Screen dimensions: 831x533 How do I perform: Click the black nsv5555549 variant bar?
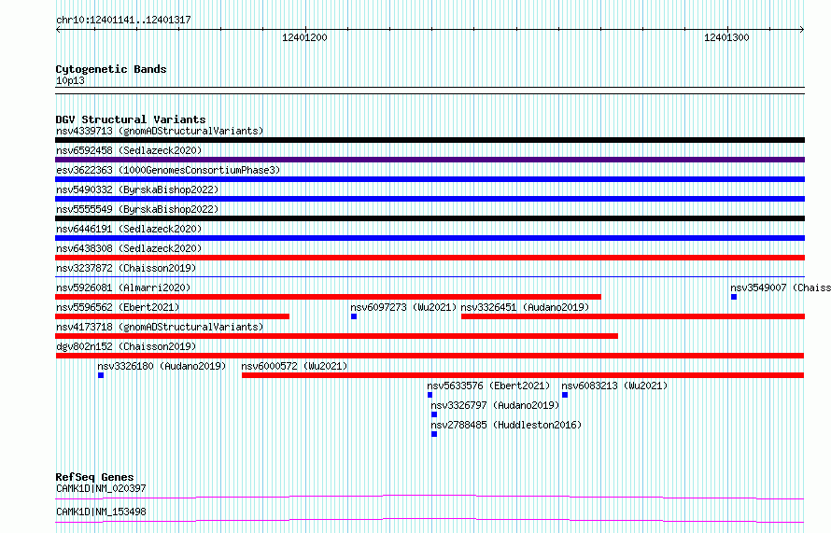pyautogui.click(x=430, y=218)
